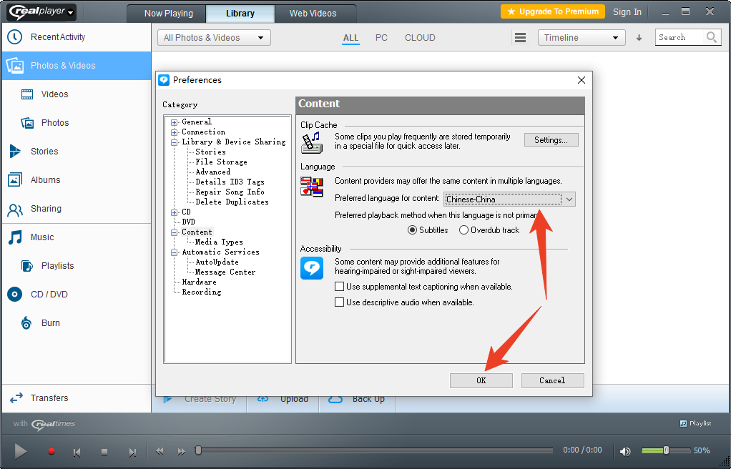Click the volume slider handle
This screenshot has width=731, height=469.
point(666,450)
